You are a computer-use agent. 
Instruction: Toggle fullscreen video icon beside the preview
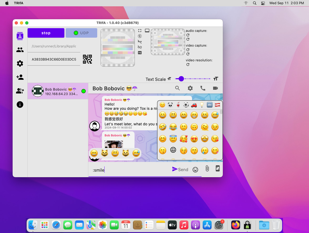pyautogui.click(x=140, y=31)
